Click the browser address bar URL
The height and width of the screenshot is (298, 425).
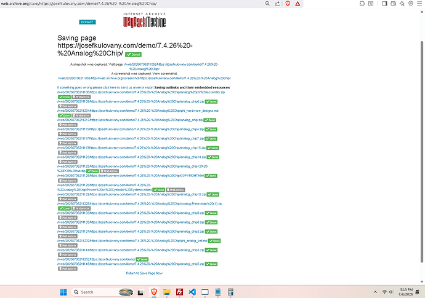coord(79,4)
